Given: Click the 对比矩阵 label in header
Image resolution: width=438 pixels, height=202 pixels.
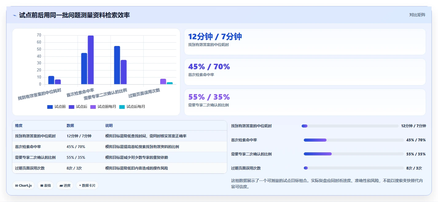Looking at the screenshot, I should pos(417,15).
